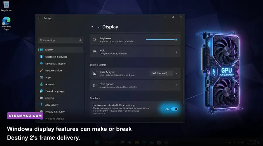The width and height of the screenshot is (263, 146).
Task: Click the Apps icon in the sidebar
Action: tap(41, 77)
